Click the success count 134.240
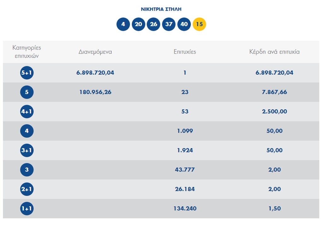The width and height of the screenshot is (323, 225). [185, 209]
